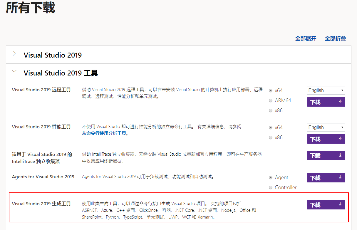Screen dimensions: 357x230
Task: Select the Controller radio button
Action: 271,187
